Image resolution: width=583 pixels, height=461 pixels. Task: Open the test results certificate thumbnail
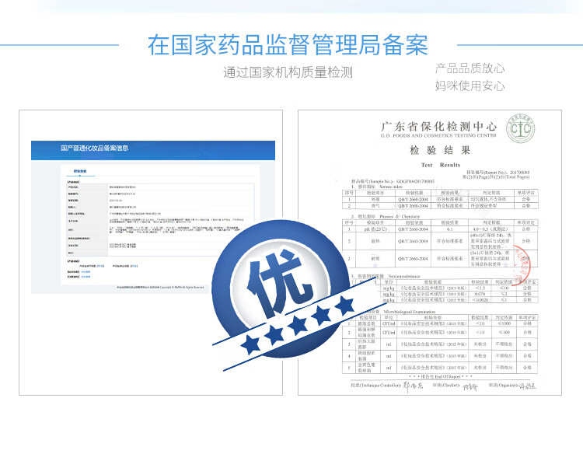point(430,253)
